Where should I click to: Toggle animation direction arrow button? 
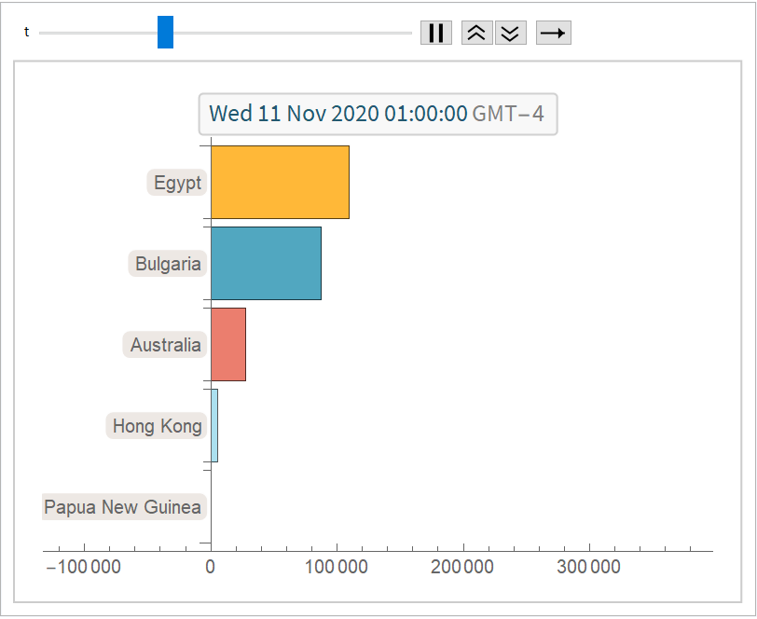point(553,33)
